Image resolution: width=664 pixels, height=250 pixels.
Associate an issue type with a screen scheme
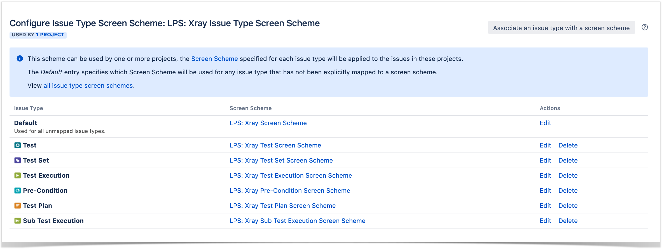click(561, 28)
